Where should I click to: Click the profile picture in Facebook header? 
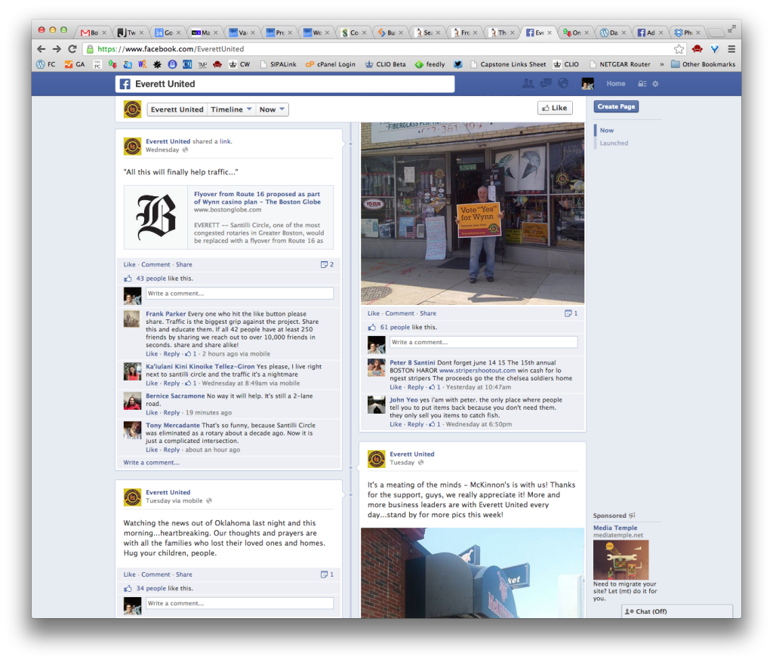pos(587,84)
